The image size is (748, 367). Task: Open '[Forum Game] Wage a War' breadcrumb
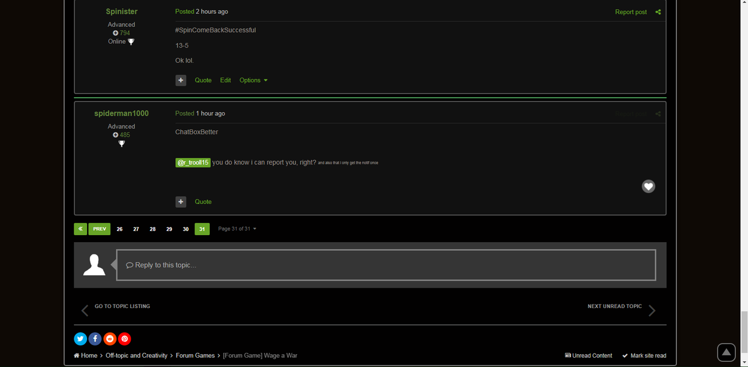(260, 356)
